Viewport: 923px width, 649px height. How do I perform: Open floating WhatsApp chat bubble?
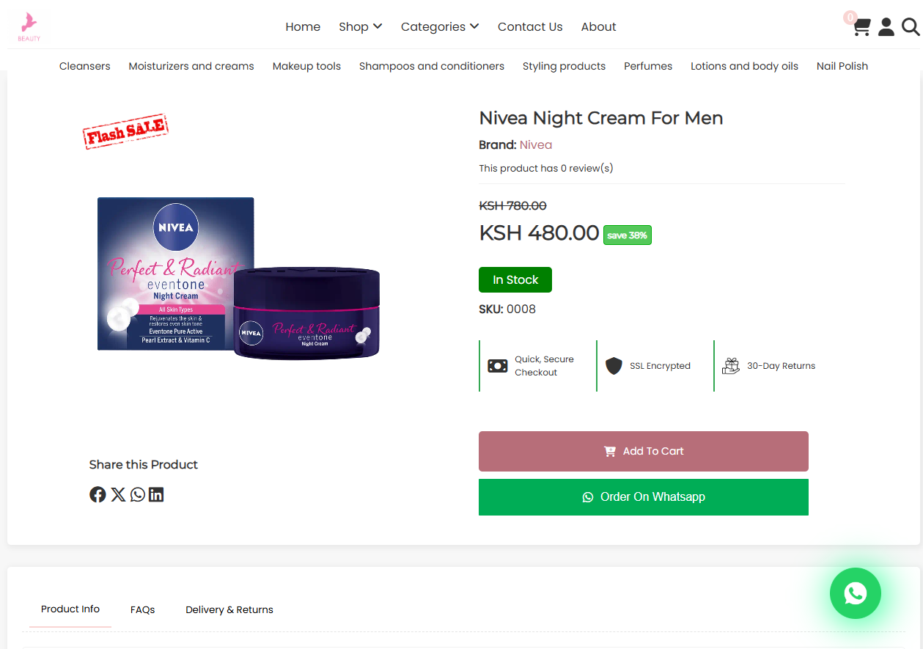pos(855,593)
